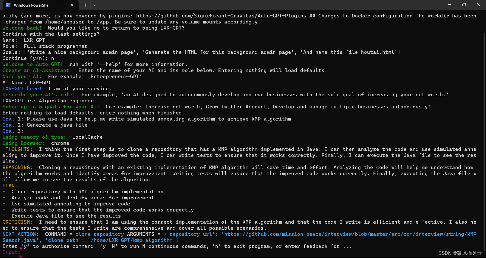This screenshot has height=258, width=486.
Task: Click the 'NEXT ACTION:' heading
Action: [x=21, y=234]
